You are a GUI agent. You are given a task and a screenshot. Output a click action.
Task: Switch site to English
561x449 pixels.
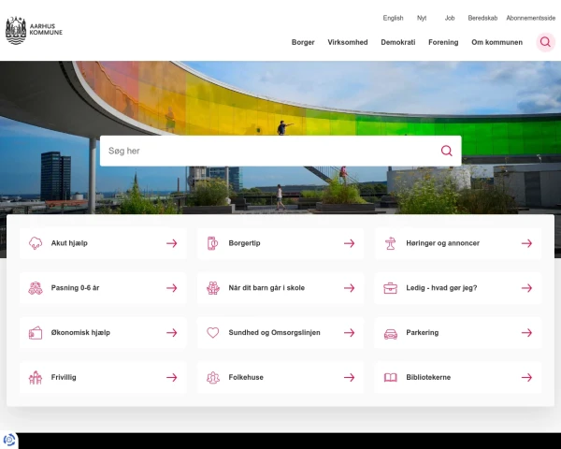click(393, 18)
